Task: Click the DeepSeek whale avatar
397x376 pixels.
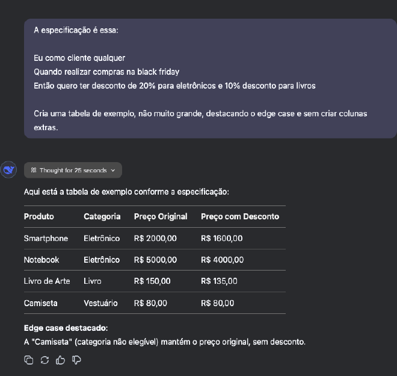Action: tap(9, 170)
